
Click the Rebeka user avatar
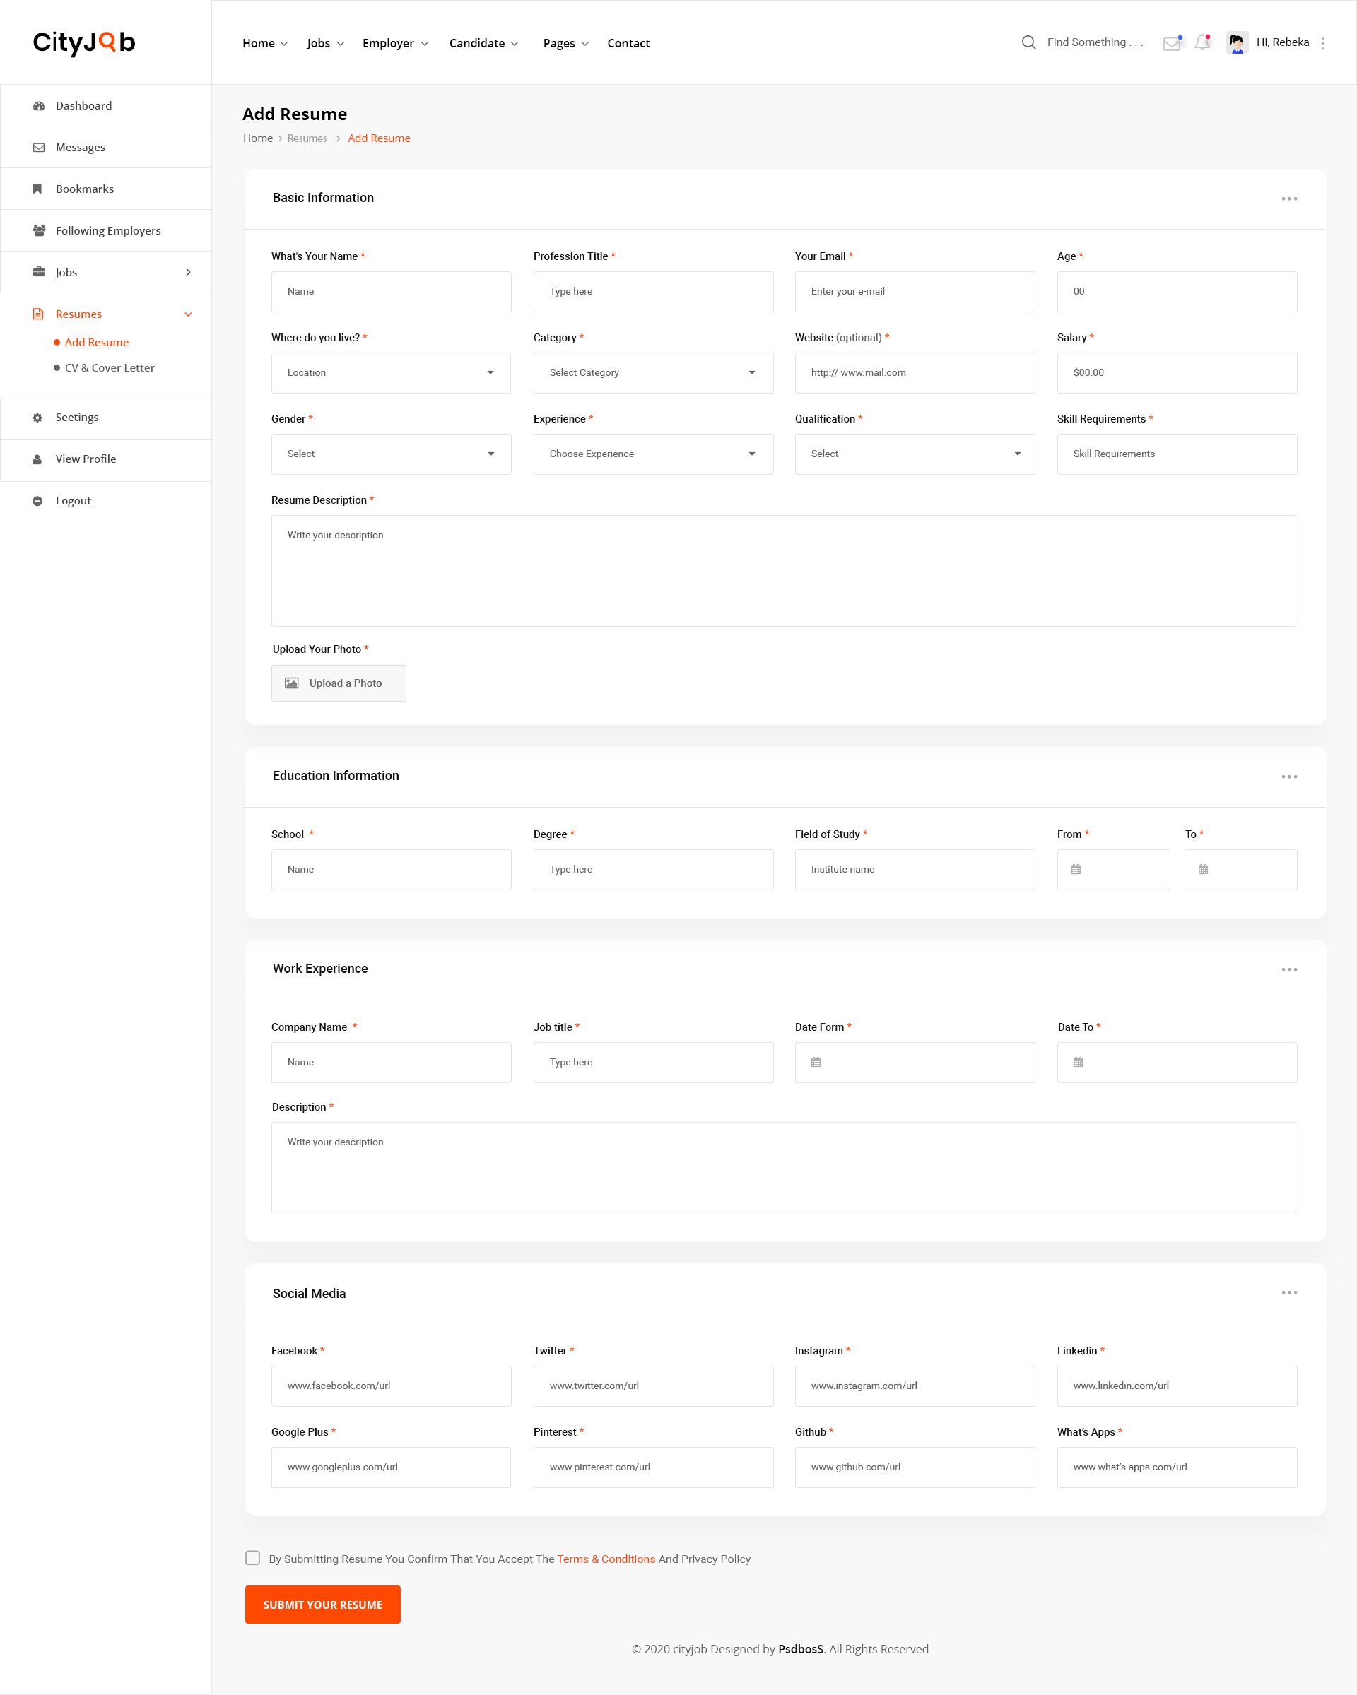(1237, 42)
